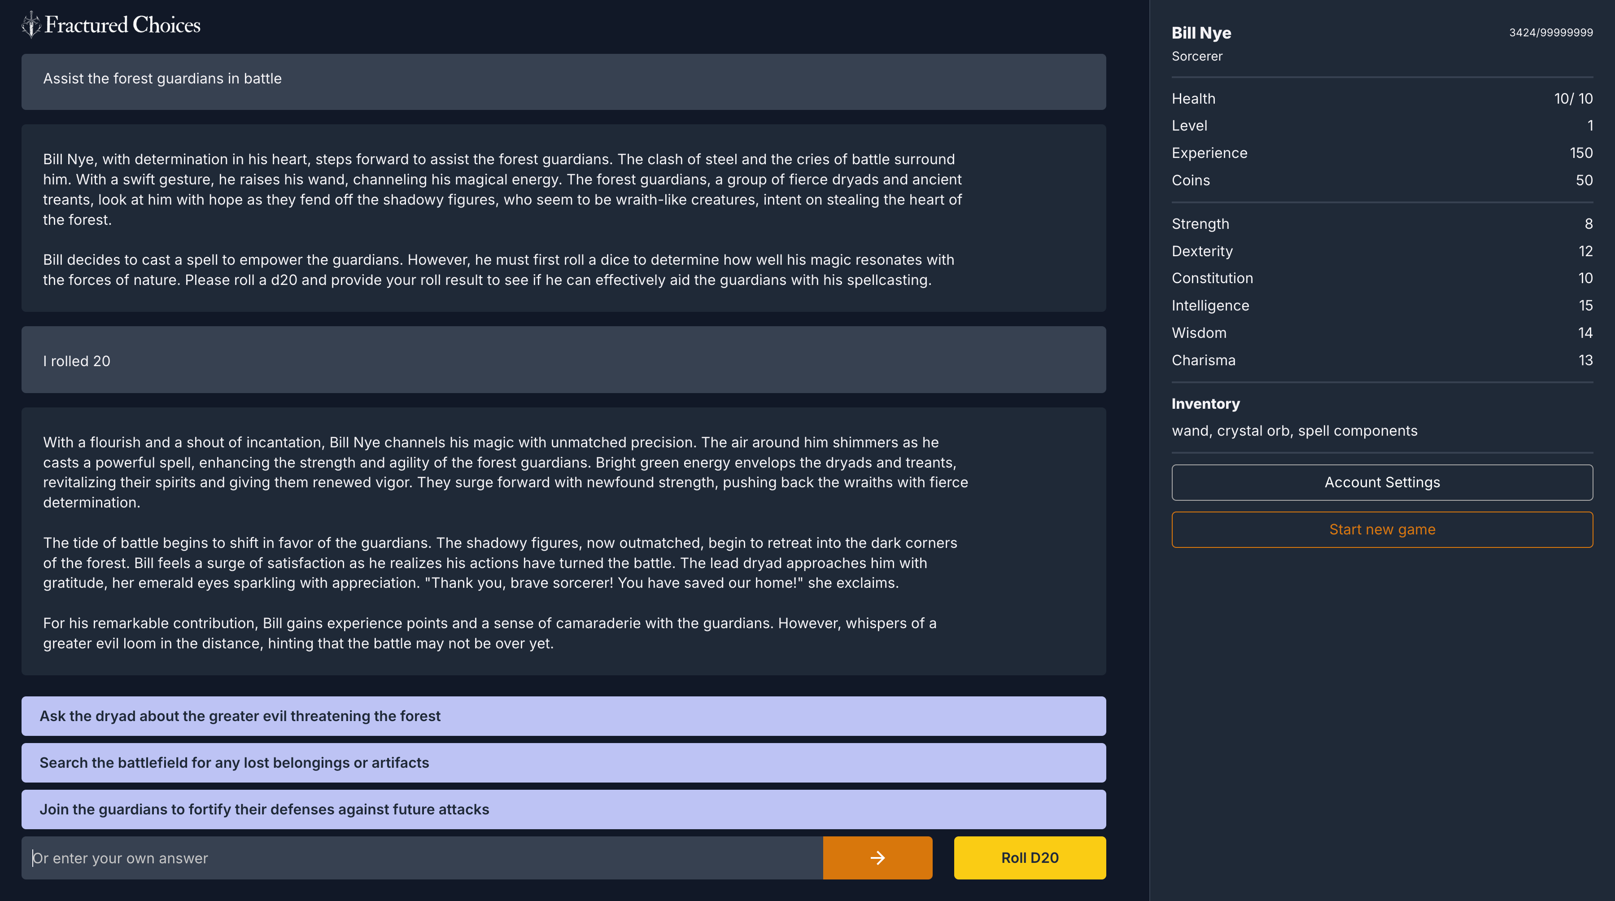Select 'Search the battlefield for lost belongings'
1615x901 pixels.
pyautogui.click(x=563, y=762)
